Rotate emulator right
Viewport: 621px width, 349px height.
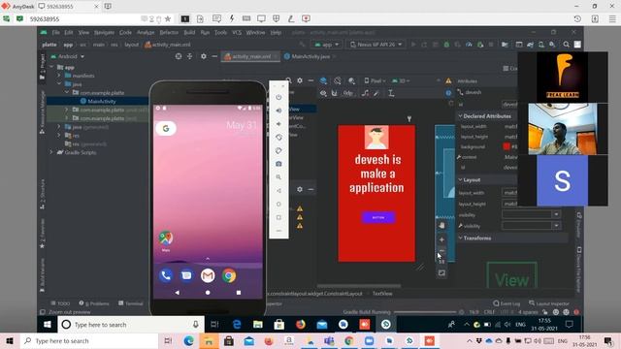click(278, 151)
